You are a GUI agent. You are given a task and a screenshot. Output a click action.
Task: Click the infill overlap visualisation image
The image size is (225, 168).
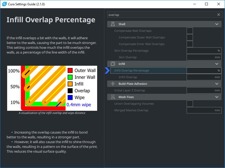coord(52,88)
